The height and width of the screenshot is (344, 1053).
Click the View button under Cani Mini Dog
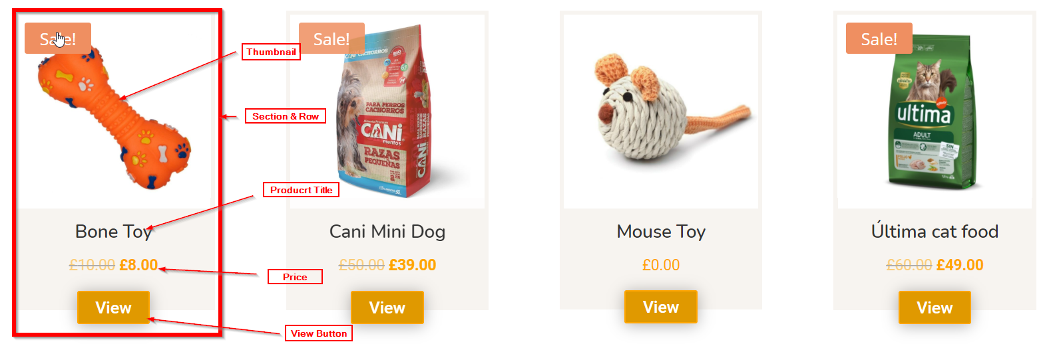(x=387, y=307)
